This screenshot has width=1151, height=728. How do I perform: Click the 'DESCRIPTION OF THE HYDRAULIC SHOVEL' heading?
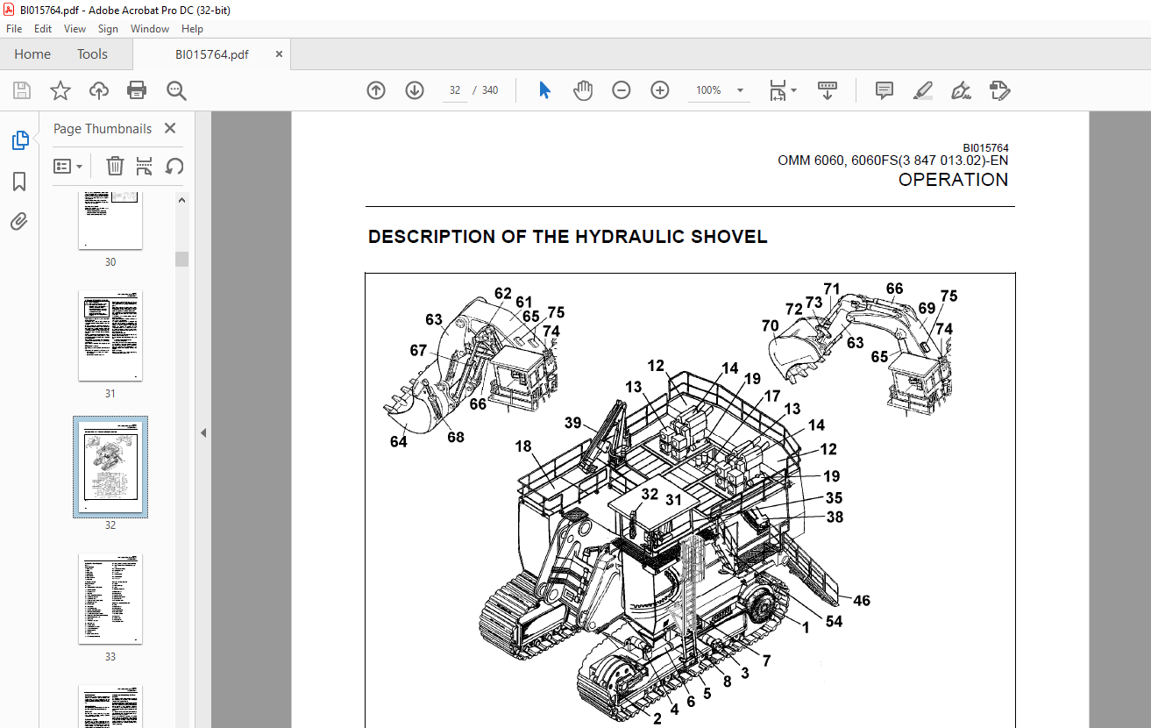pos(567,237)
